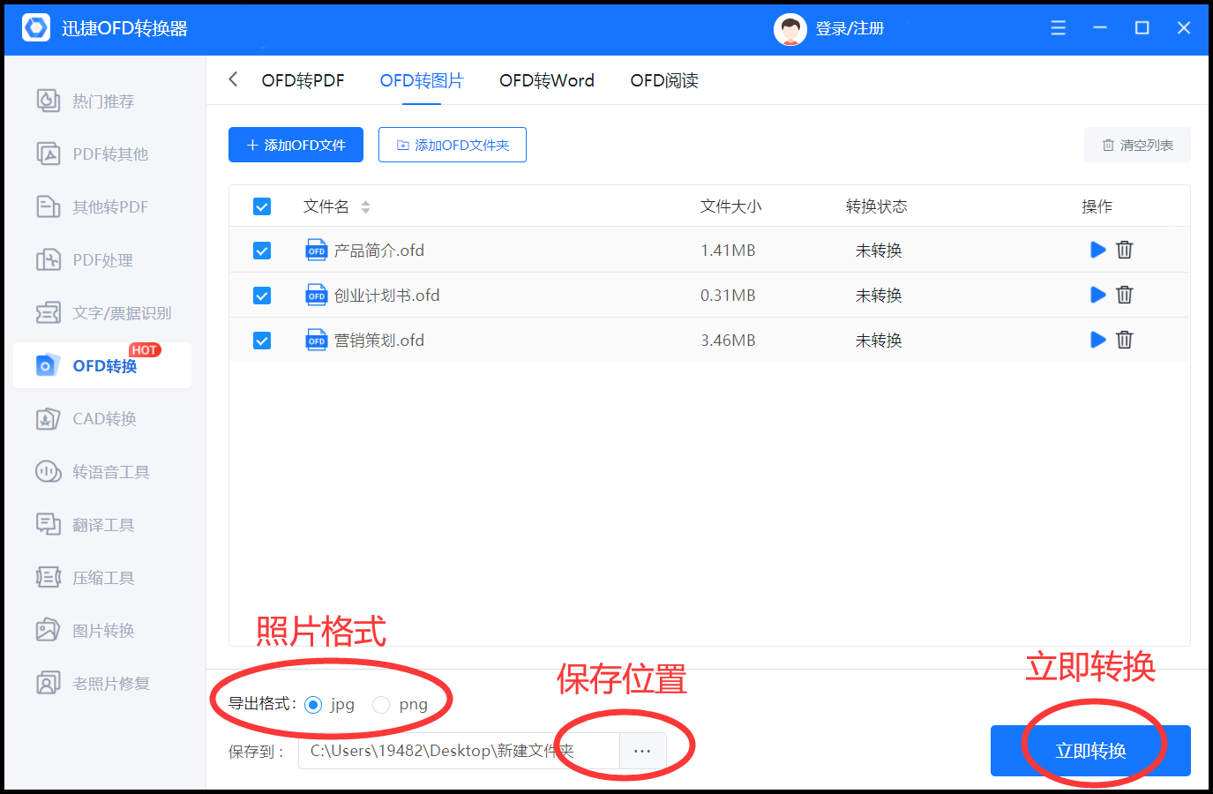The height and width of the screenshot is (794, 1213).
Task: Click the 添加OFD文件夹 button
Action: pos(453,145)
